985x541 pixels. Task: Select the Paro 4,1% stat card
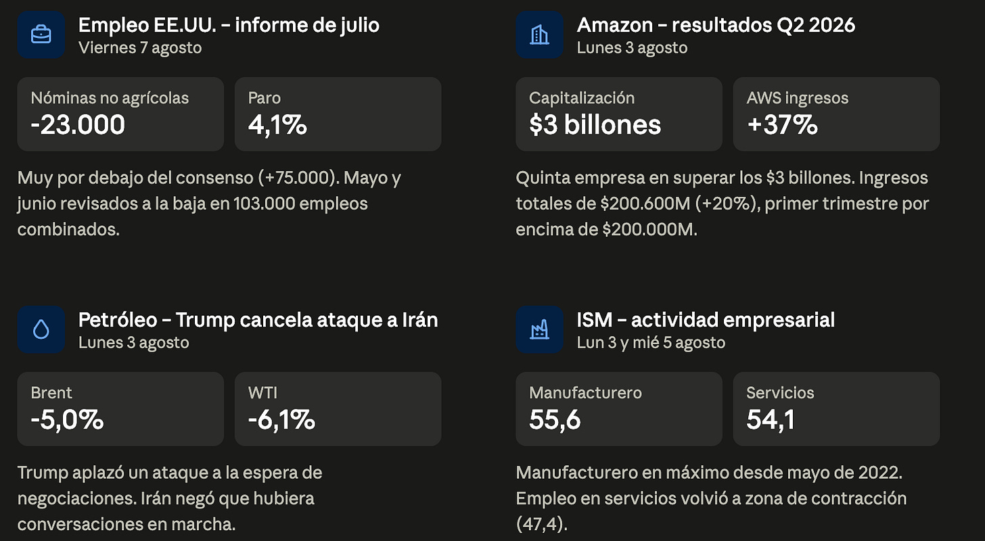coord(338,114)
